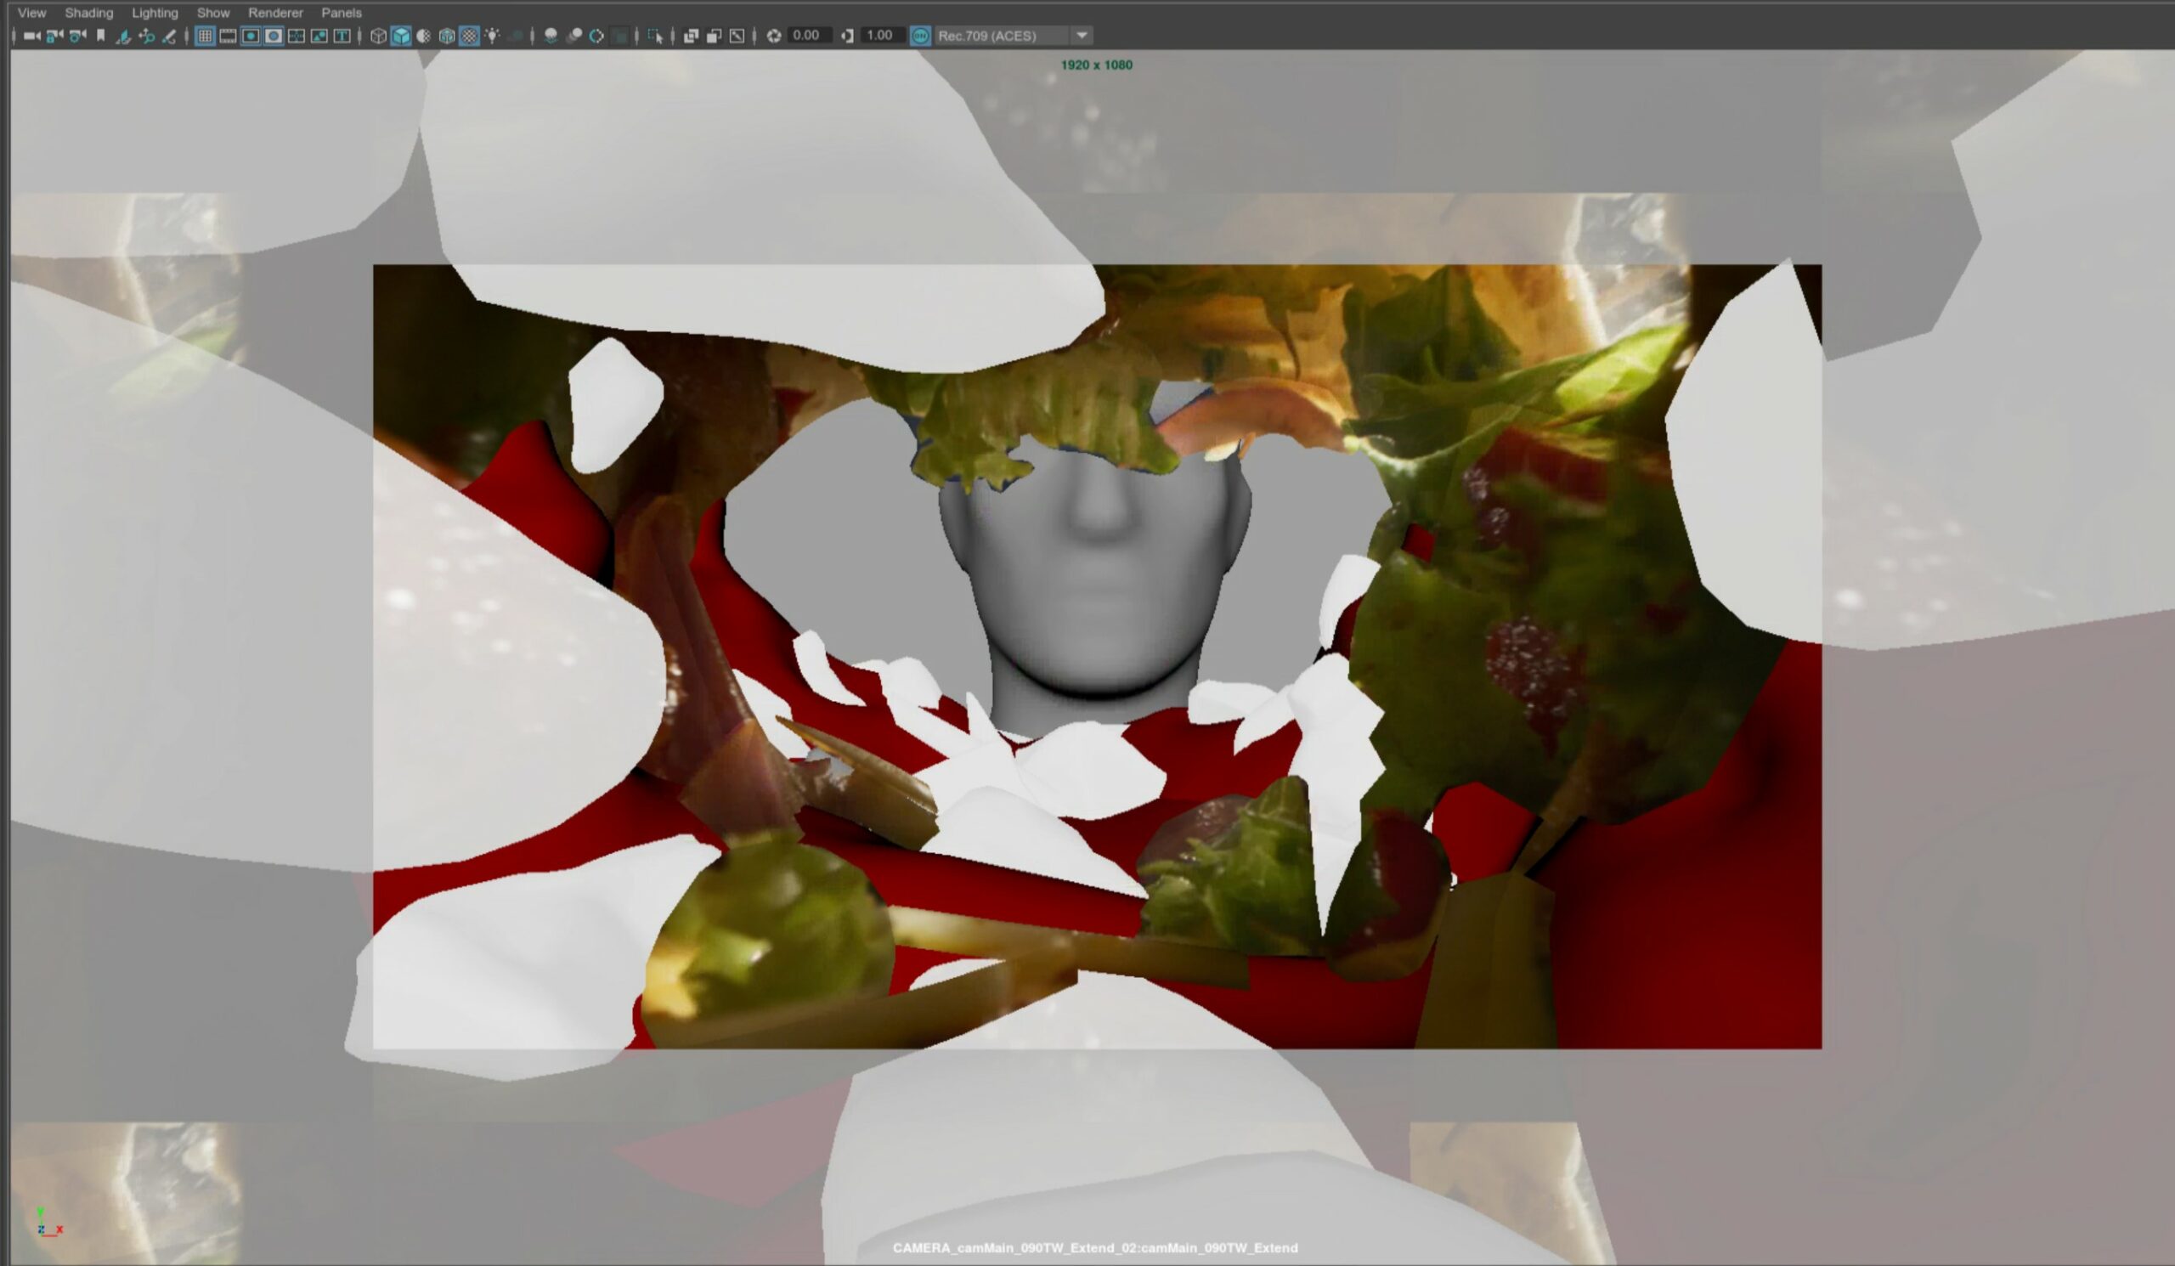
Task: Click the exposure value field 0.00
Action: 809,36
